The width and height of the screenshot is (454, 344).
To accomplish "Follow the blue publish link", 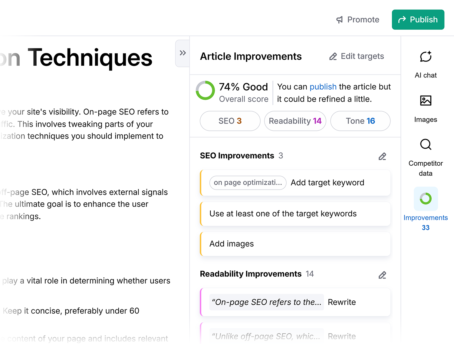I will (323, 87).
